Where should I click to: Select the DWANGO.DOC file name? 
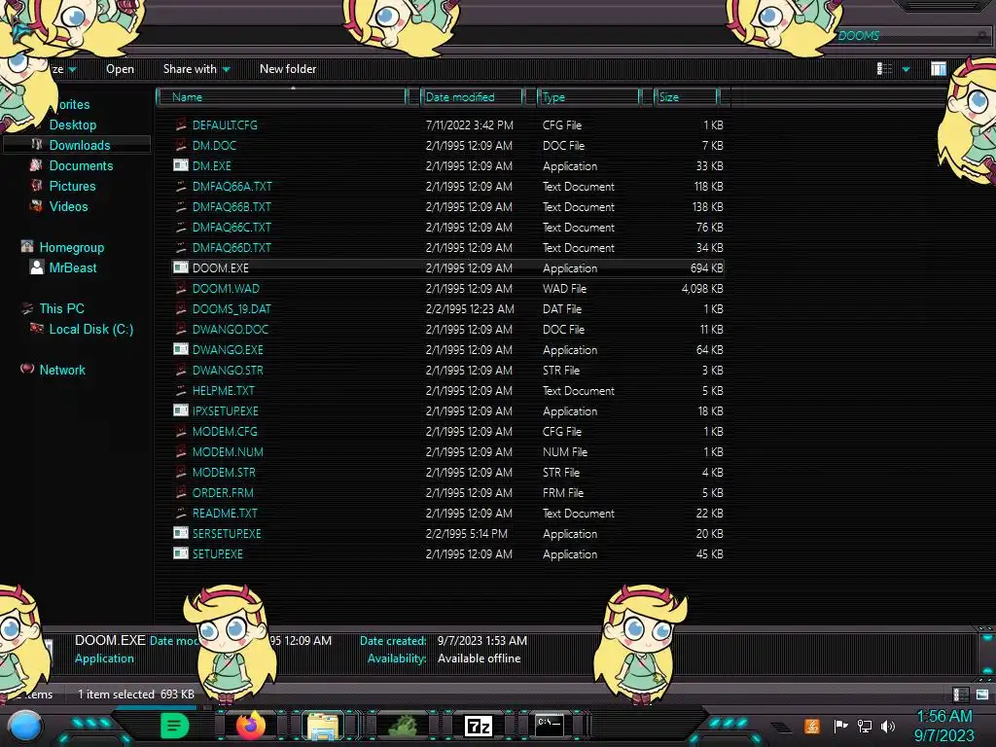[230, 329]
